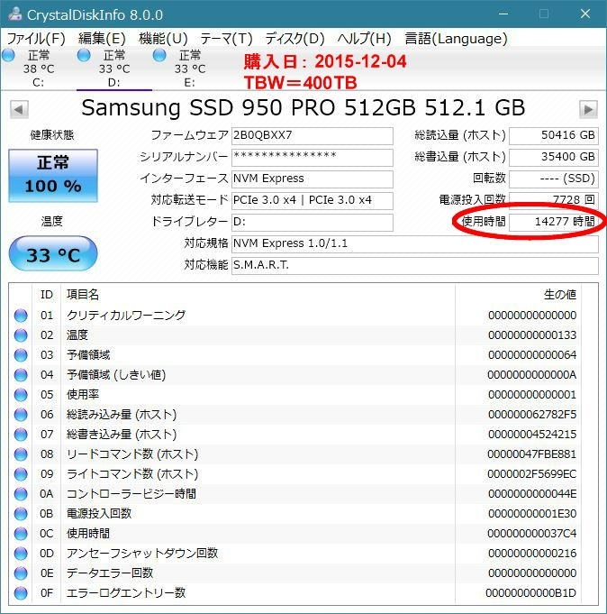Click status orb of 01 クリティカルワーニング row
The image size is (607, 614).
click(21, 316)
